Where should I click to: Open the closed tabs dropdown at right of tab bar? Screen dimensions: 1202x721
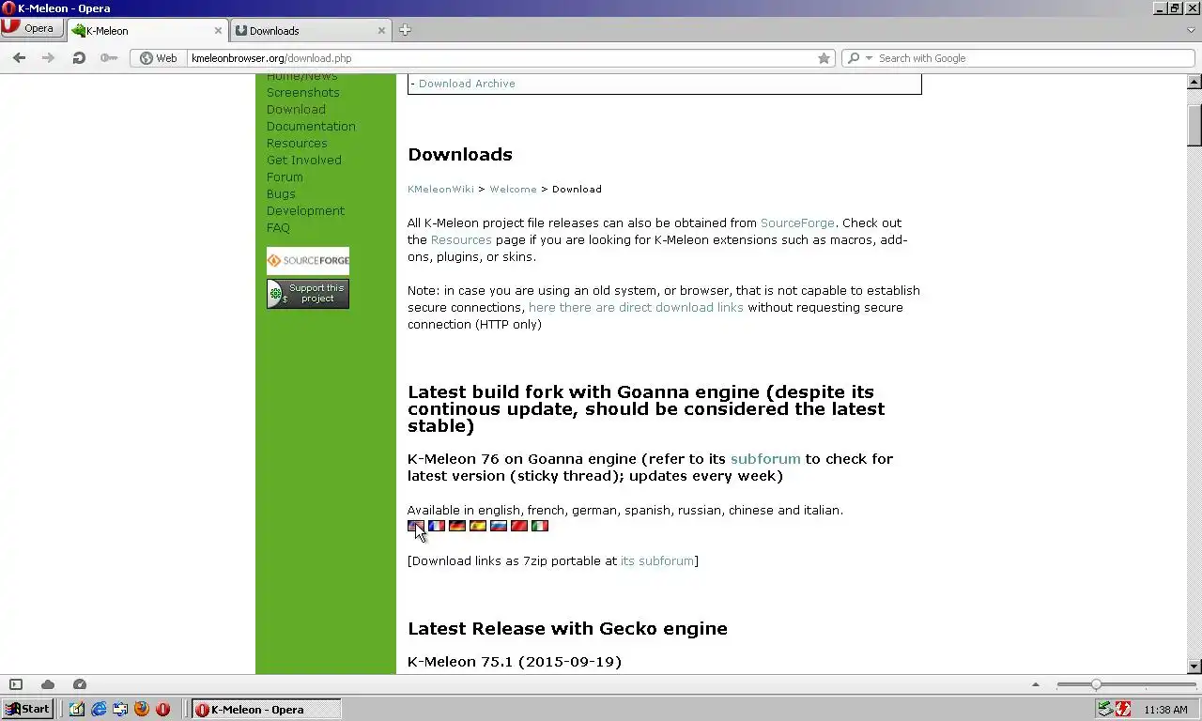1191,30
